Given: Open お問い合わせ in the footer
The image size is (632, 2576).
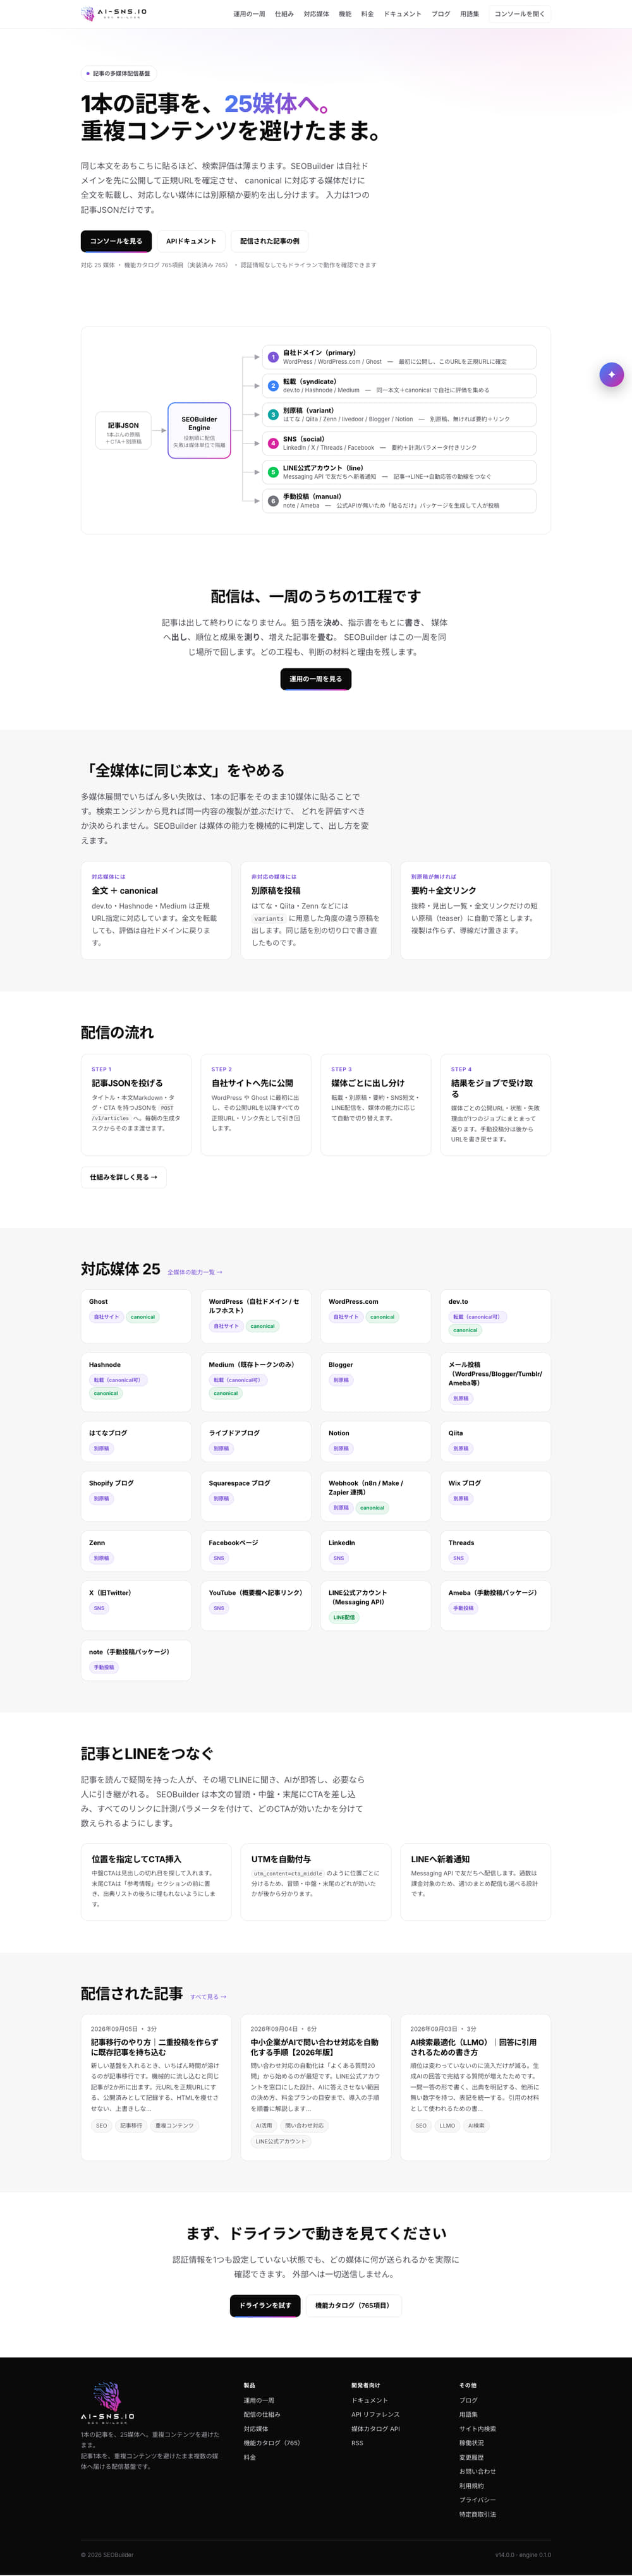Looking at the screenshot, I should 477,2471.
